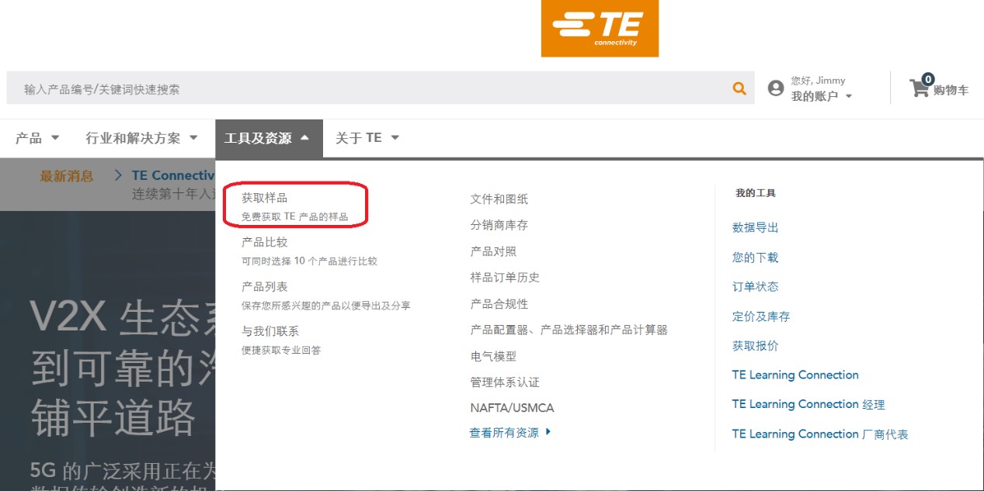The image size is (984, 491).
Task: Click 查看所有资源 link
Action: click(x=504, y=432)
